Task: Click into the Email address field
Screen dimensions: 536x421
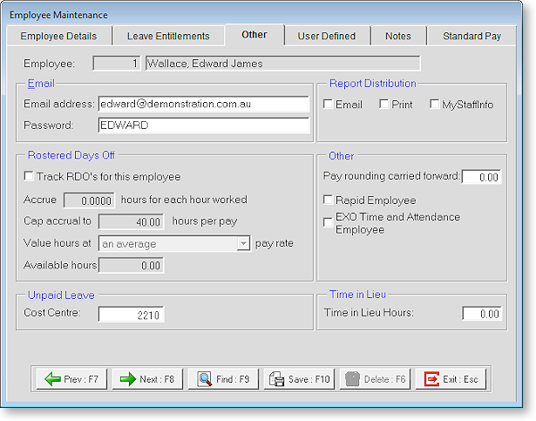Action: pos(203,104)
